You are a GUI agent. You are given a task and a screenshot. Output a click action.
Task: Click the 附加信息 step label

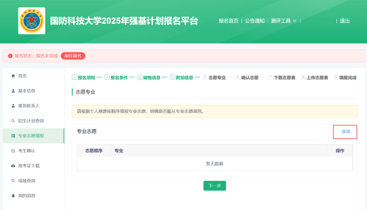pyautogui.click(x=185, y=78)
